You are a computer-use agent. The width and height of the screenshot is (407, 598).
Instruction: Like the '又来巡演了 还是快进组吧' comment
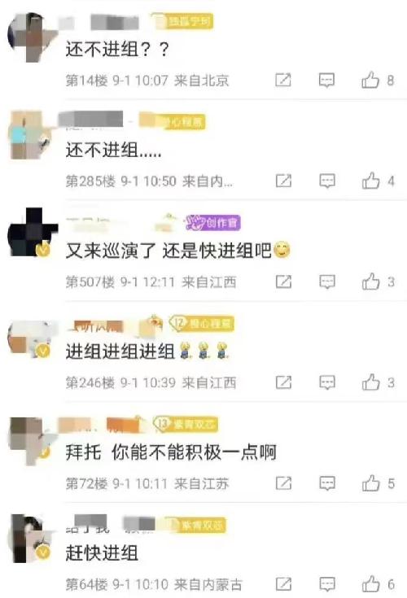[370, 282]
